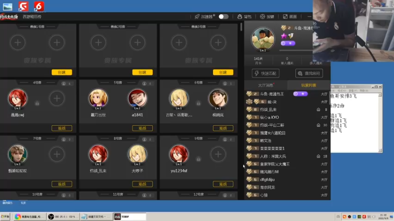Switch to Lobby Messages (大厅消息) tab
The image size is (394, 221).
[x=266, y=85]
